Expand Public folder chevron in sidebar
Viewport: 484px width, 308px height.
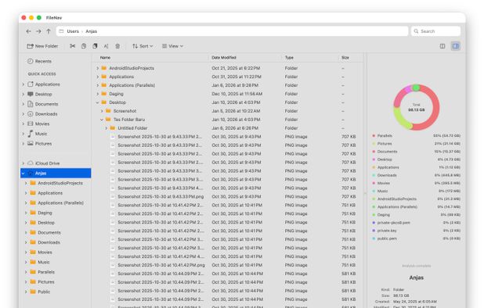[26, 292]
